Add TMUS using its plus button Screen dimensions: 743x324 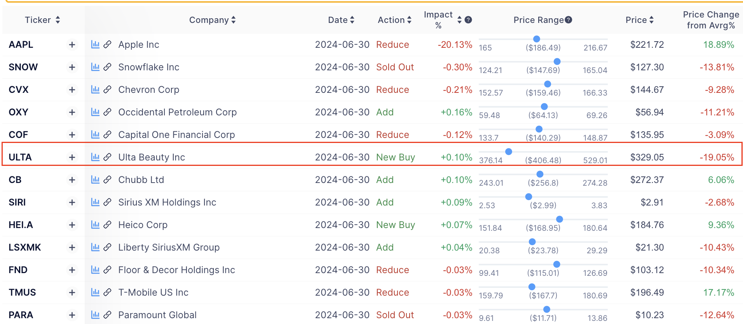72,293
